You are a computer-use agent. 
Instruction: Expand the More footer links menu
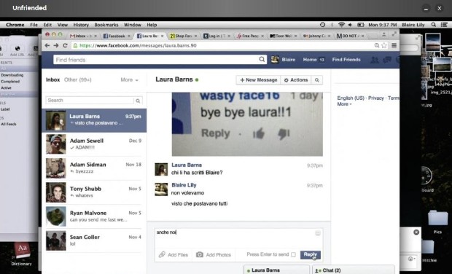(x=344, y=104)
